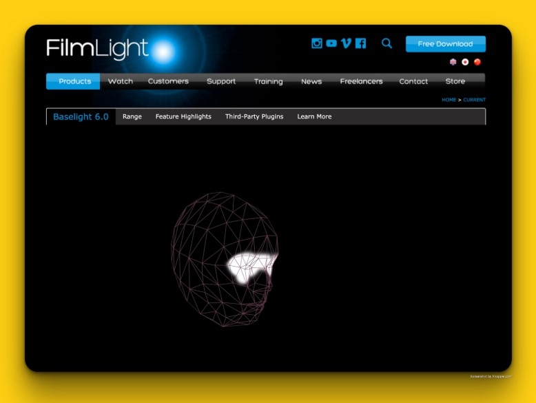Click the CURRENT breadcrumb link

[x=475, y=100]
